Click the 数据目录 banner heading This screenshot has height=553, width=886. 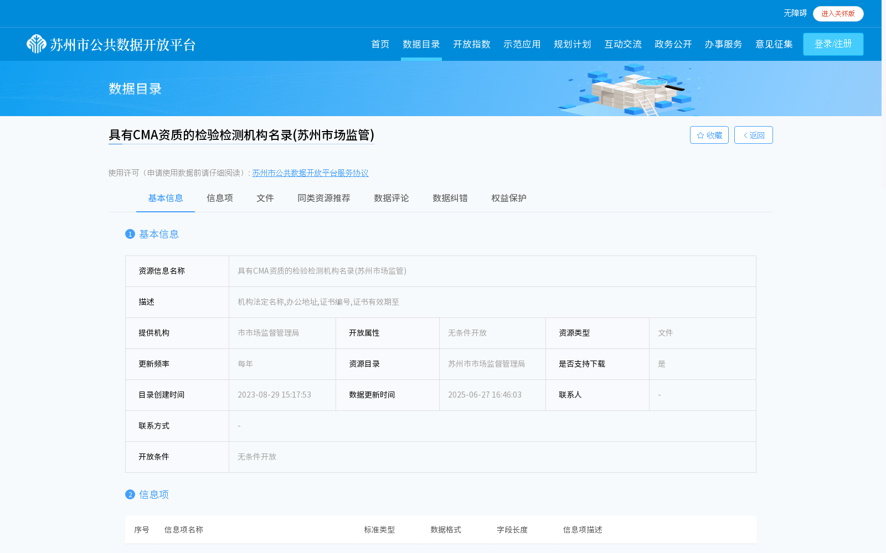point(135,88)
